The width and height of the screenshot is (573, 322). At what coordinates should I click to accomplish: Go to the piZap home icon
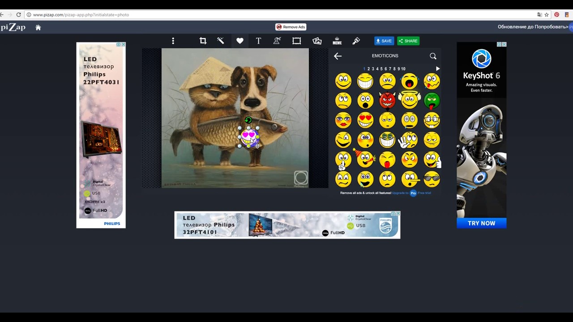pos(38,27)
